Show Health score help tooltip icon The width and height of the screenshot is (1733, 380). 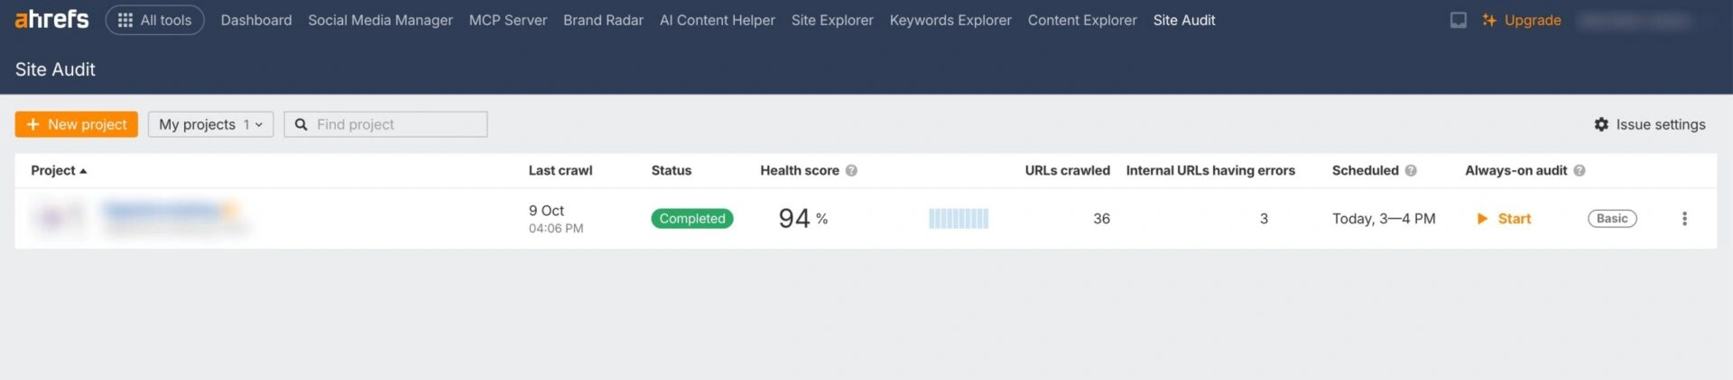point(851,170)
